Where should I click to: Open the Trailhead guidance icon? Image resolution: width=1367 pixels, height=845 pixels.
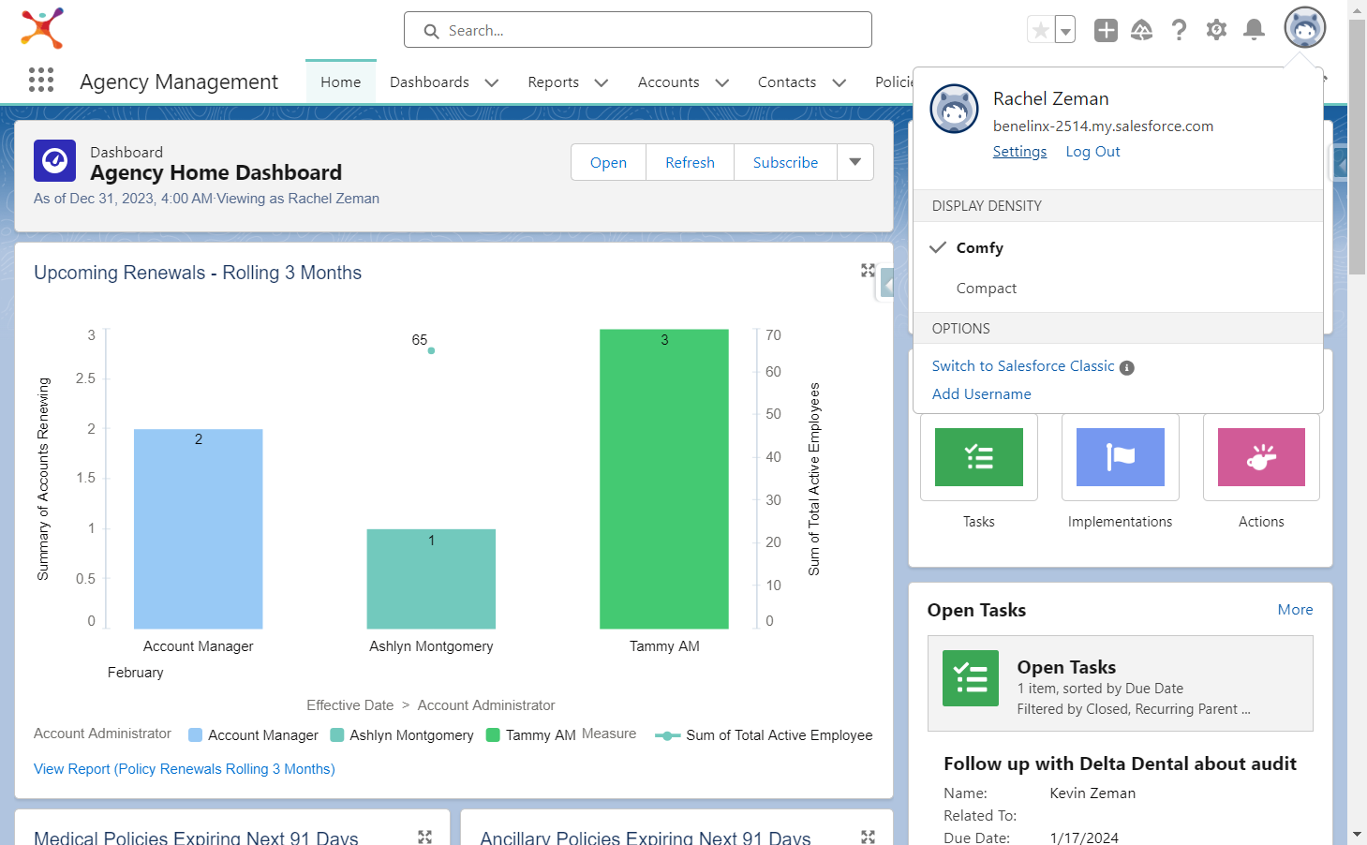pyautogui.click(x=1141, y=30)
